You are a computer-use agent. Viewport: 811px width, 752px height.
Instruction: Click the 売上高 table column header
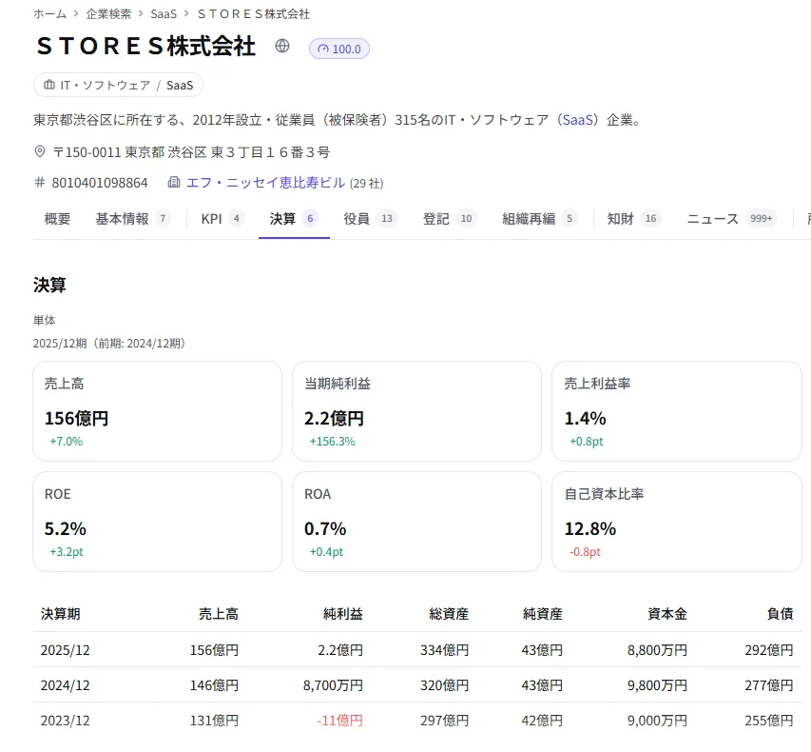coord(219,614)
